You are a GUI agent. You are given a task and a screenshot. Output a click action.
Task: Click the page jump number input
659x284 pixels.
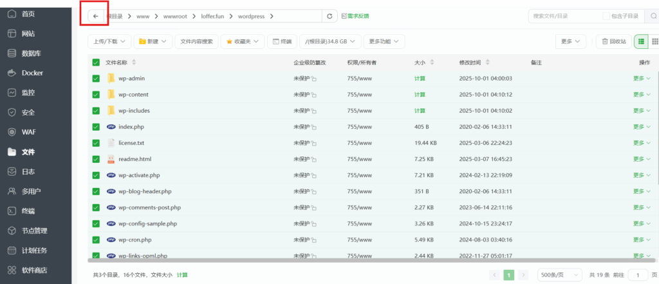pos(638,275)
